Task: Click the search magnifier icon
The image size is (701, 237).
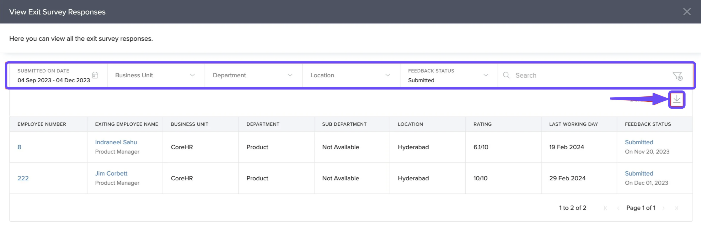Action: (506, 75)
